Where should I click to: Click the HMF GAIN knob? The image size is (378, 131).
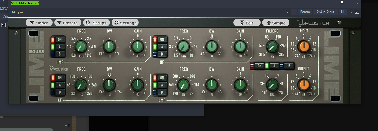tap(138, 47)
